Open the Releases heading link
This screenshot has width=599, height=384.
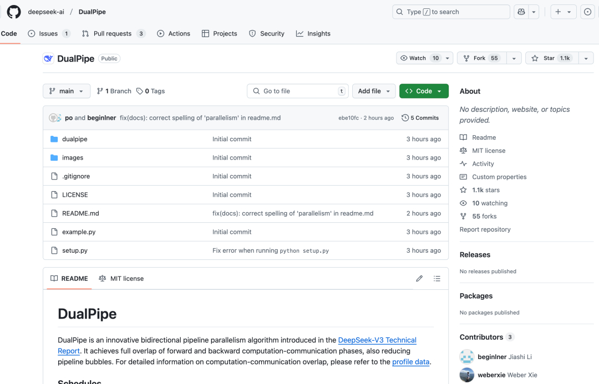(475, 254)
